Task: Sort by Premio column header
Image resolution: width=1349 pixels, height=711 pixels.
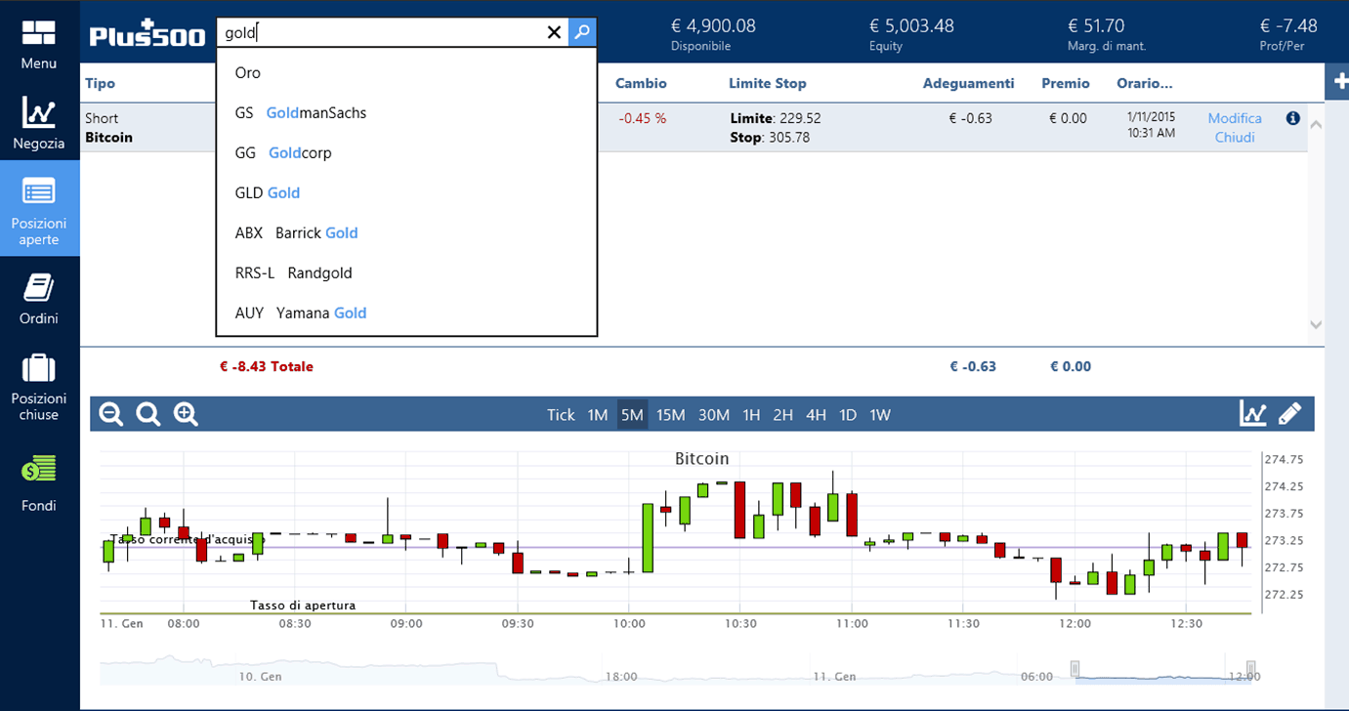Action: 1066,83
